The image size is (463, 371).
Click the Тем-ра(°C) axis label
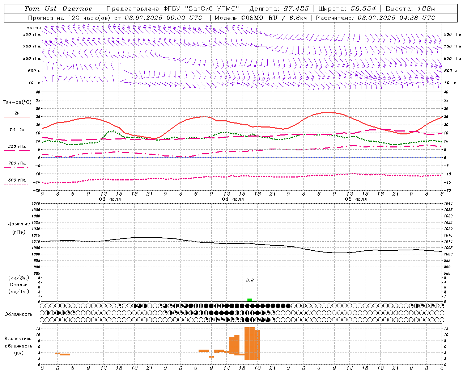[17, 103]
